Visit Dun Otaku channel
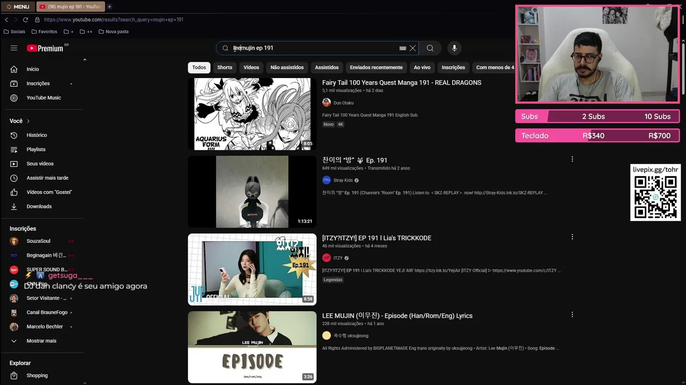 point(343,103)
